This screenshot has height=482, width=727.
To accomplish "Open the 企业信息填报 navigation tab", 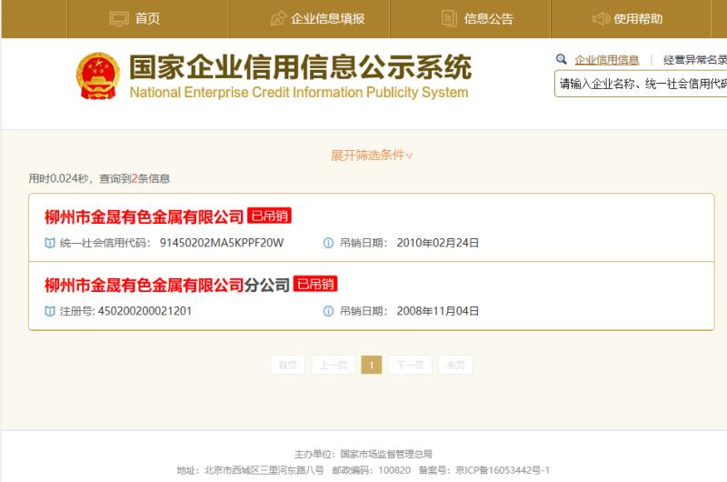I will [308, 19].
